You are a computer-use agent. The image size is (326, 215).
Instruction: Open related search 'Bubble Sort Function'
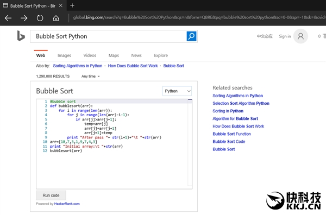231,134
